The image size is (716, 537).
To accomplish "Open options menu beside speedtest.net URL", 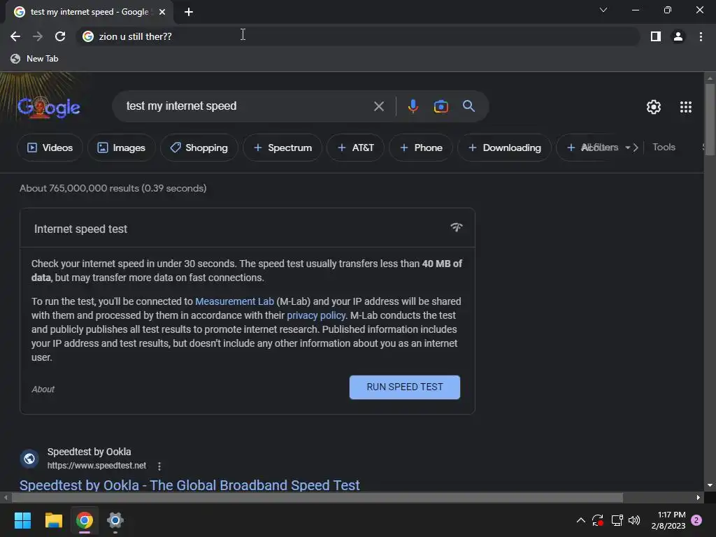I will [x=159, y=466].
